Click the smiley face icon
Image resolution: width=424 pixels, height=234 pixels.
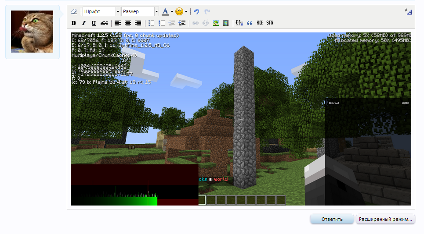179,11
